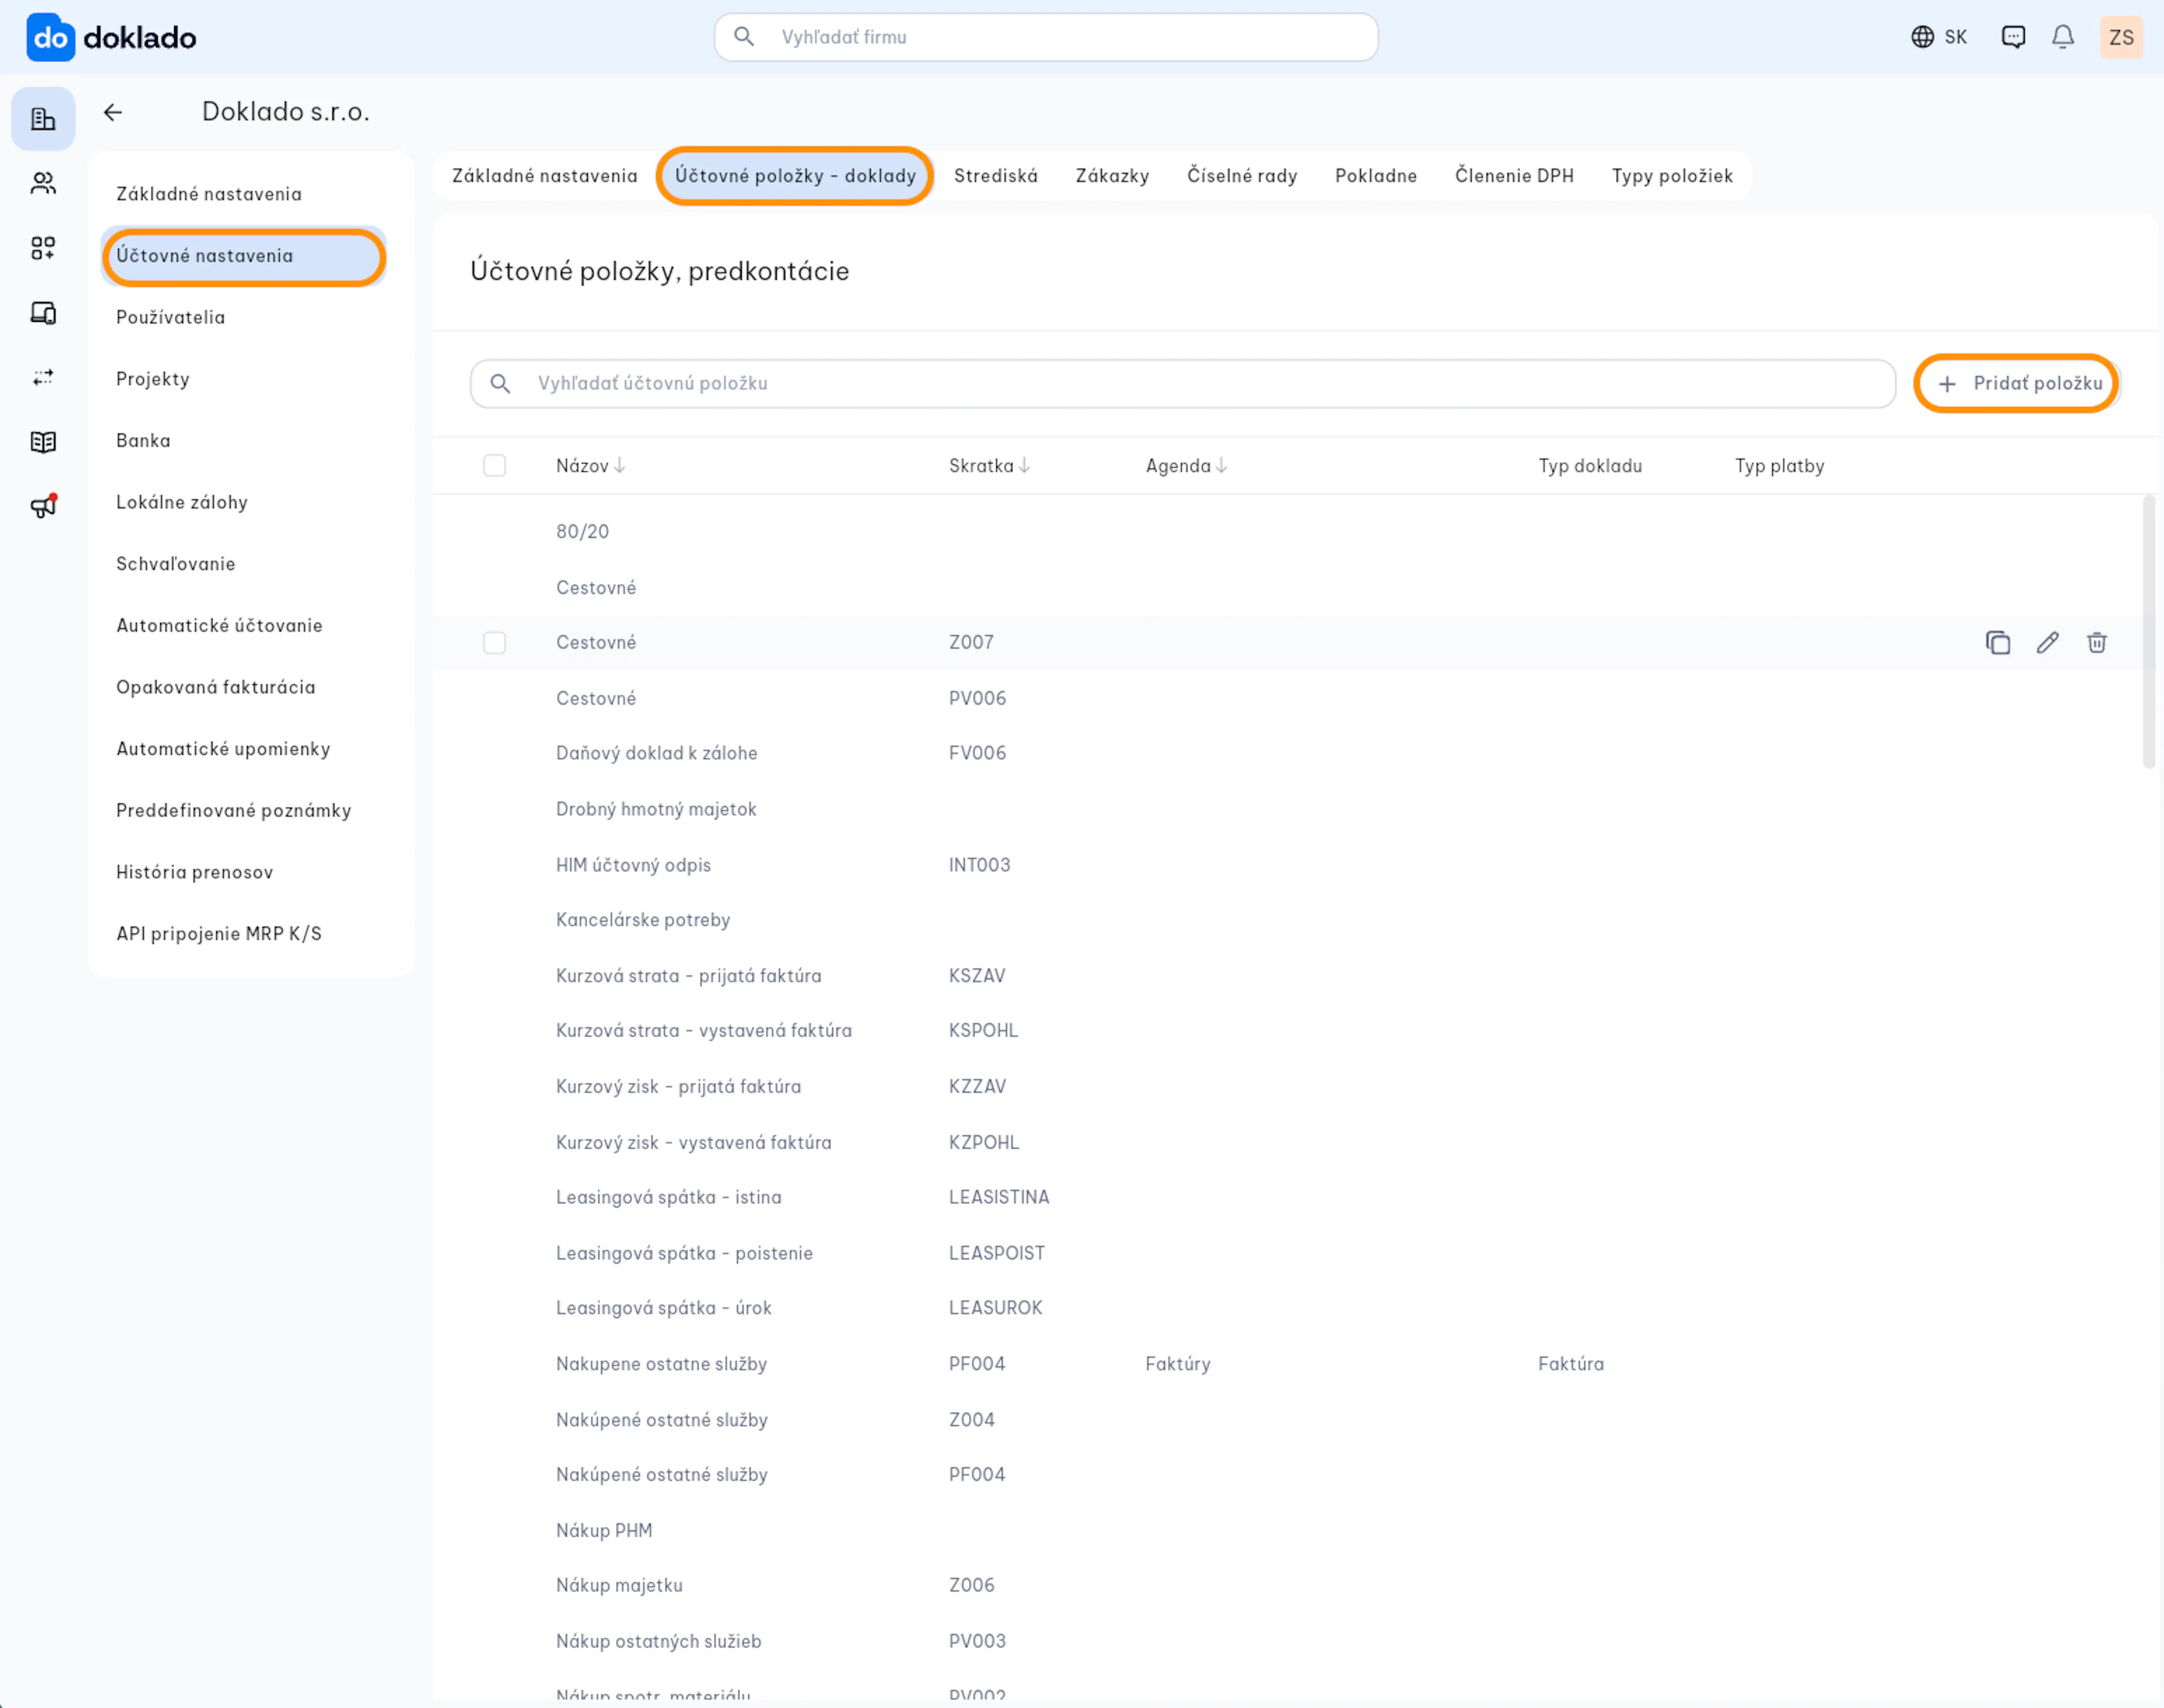Switch to Členenie DPH tab
This screenshot has width=2164, height=1708.
1514,176
